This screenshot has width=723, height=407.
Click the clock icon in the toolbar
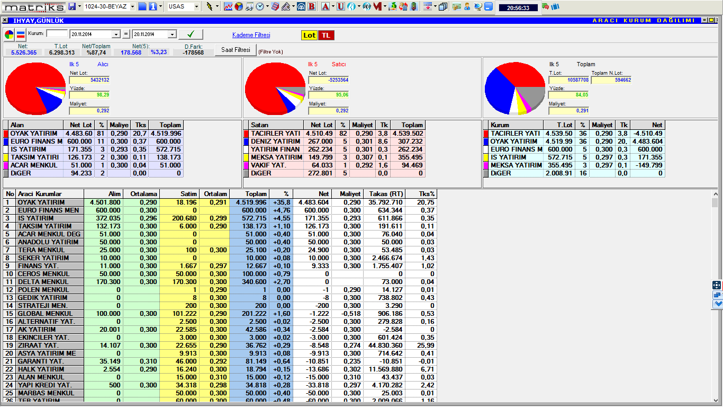260,7
